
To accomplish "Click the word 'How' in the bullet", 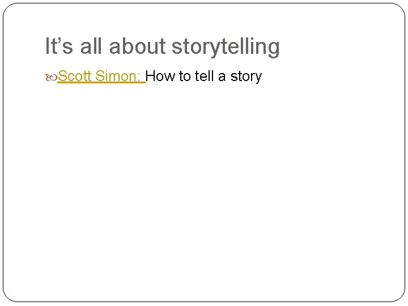I will pos(160,76).
